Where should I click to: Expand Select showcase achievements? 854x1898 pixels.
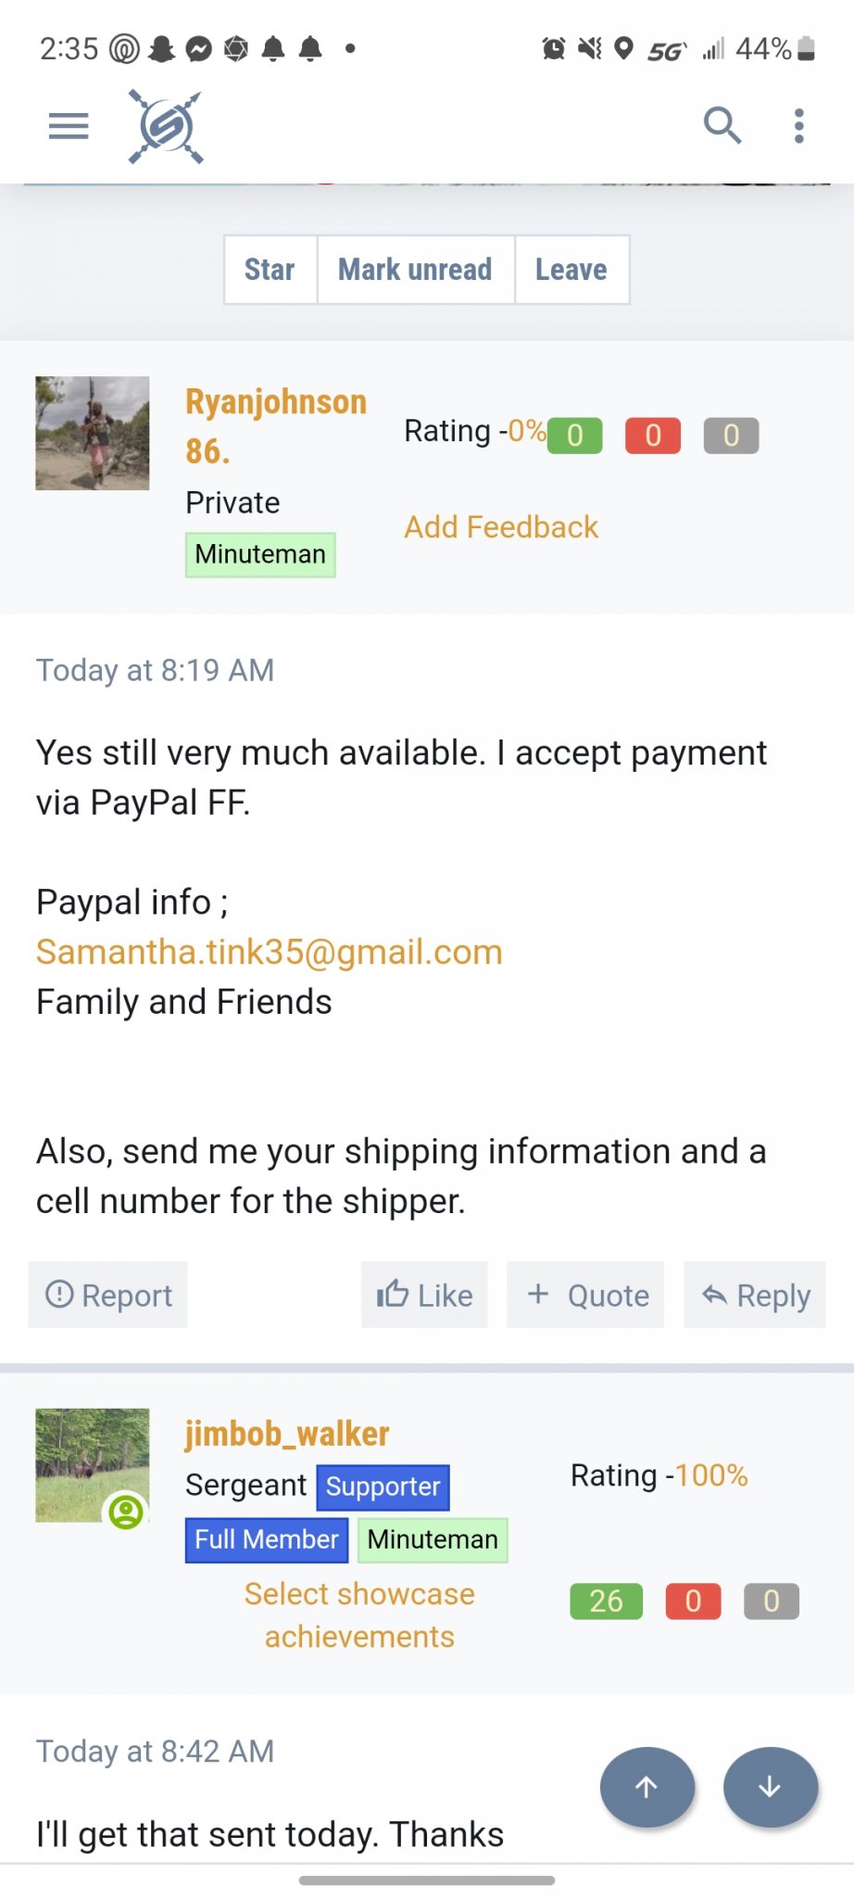pos(359,1615)
